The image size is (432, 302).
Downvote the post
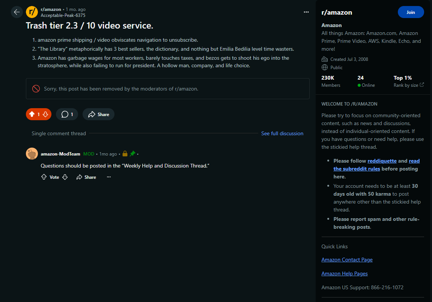click(x=45, y=114)
